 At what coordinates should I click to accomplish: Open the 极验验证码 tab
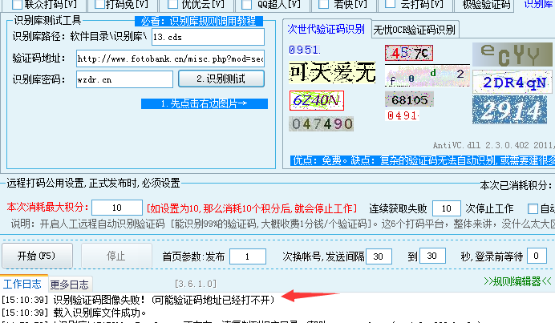point(486,5)
